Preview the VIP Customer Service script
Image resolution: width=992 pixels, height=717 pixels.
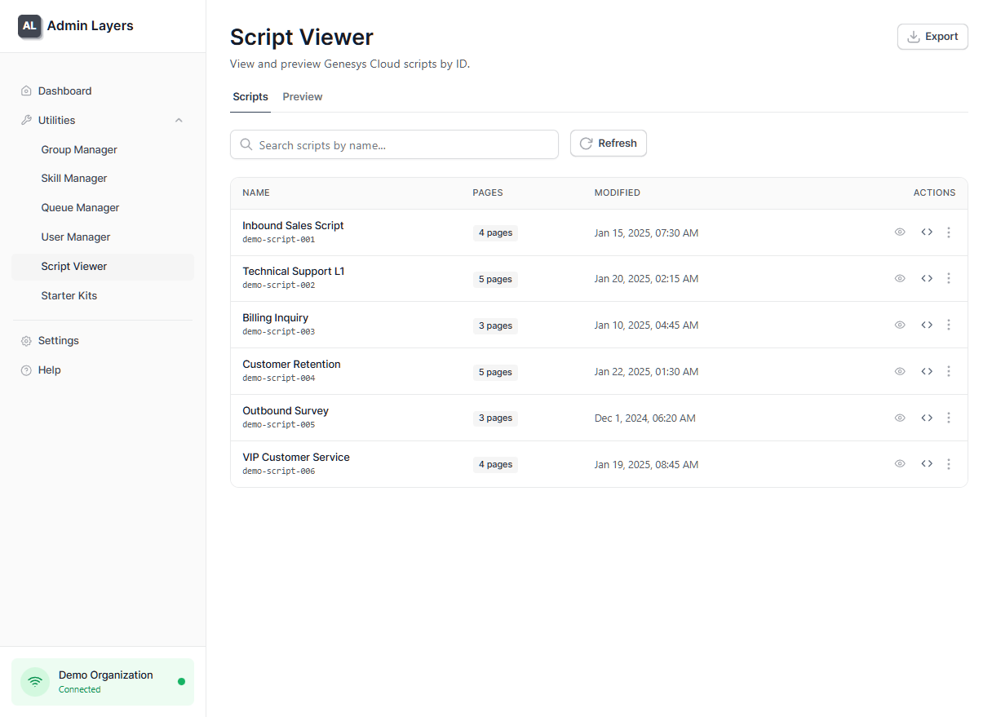(900, 463)
